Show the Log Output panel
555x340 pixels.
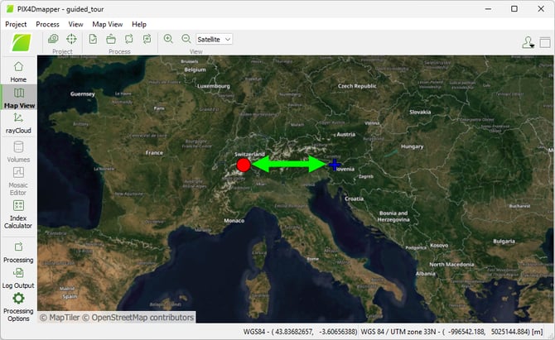pyautogui.click(x=18, y=279)
